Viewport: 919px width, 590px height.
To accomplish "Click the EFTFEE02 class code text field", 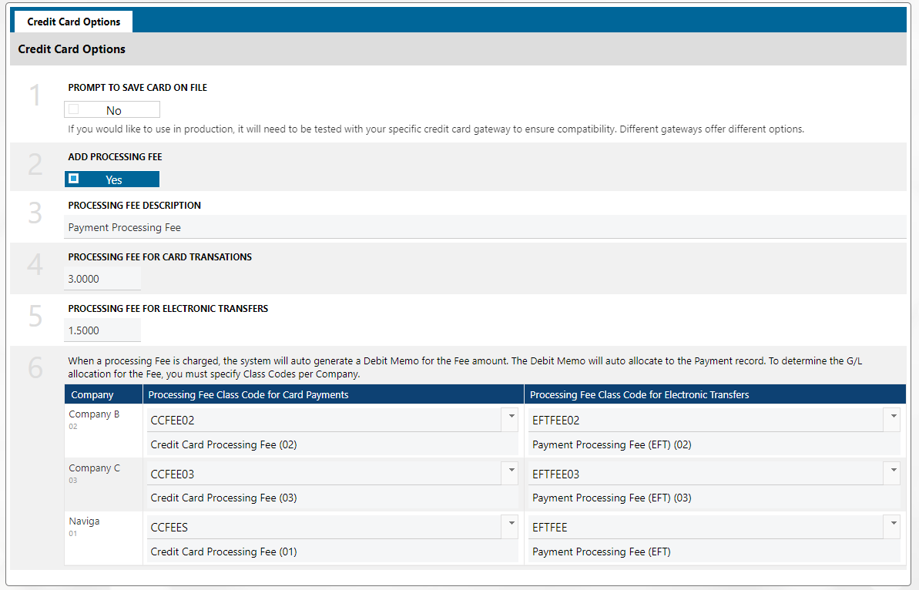I will click(x=705, y=421).
